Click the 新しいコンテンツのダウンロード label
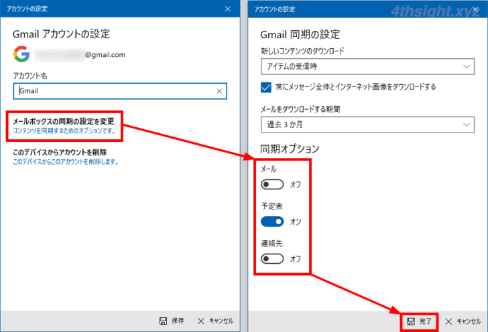Image resolution: width=488 pixels, height=332 pixels. [x=302, y=51]
